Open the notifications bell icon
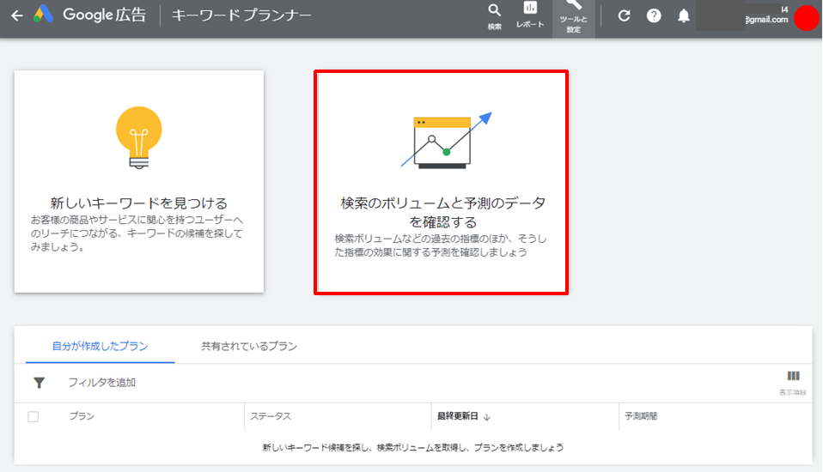This screenshot has height=472, width=823. [x=683, y=15]
